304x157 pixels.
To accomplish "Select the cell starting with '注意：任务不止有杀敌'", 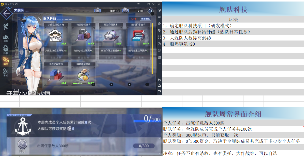I will click(x=233, y=153).
